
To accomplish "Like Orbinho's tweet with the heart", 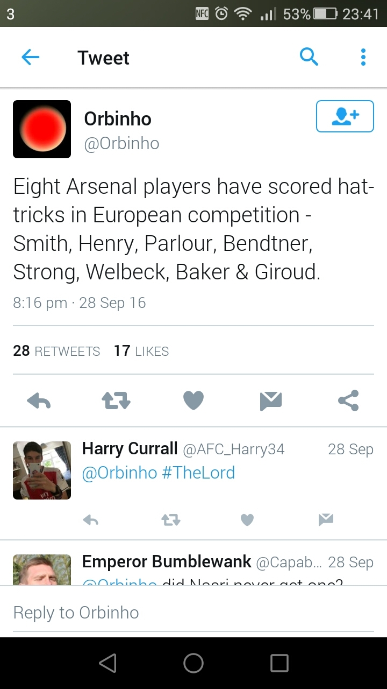I will click(x=193, y=400).
